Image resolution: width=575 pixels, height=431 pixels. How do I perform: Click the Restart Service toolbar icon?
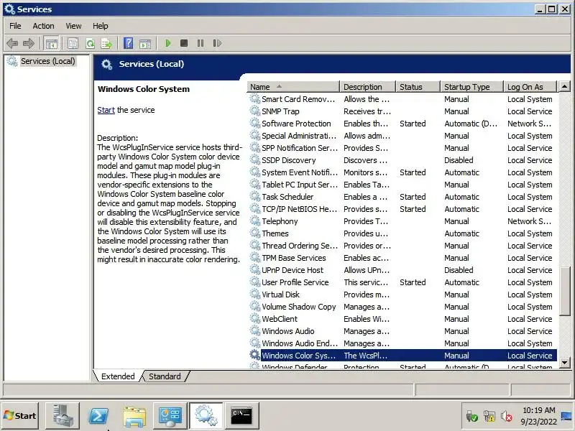pos(217,43)
